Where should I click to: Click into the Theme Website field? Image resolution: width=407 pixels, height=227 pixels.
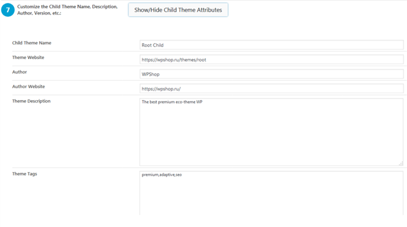point(272,59)
